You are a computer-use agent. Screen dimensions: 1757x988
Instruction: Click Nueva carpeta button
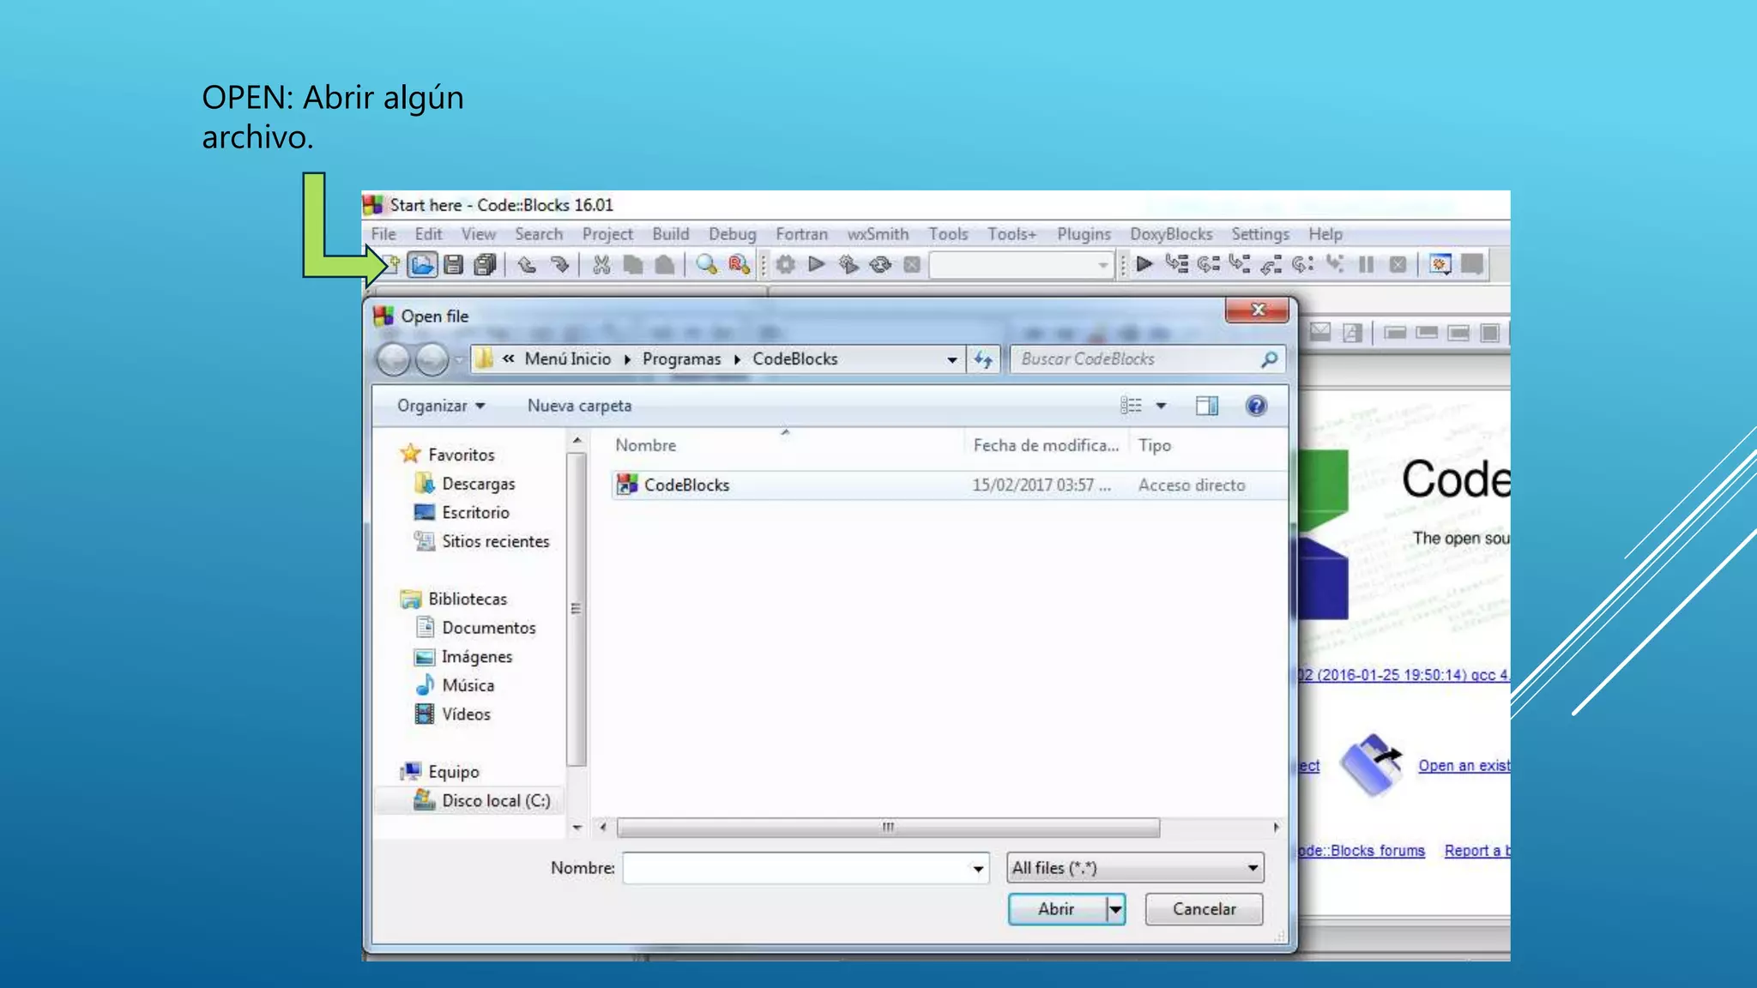pos(579,406)
